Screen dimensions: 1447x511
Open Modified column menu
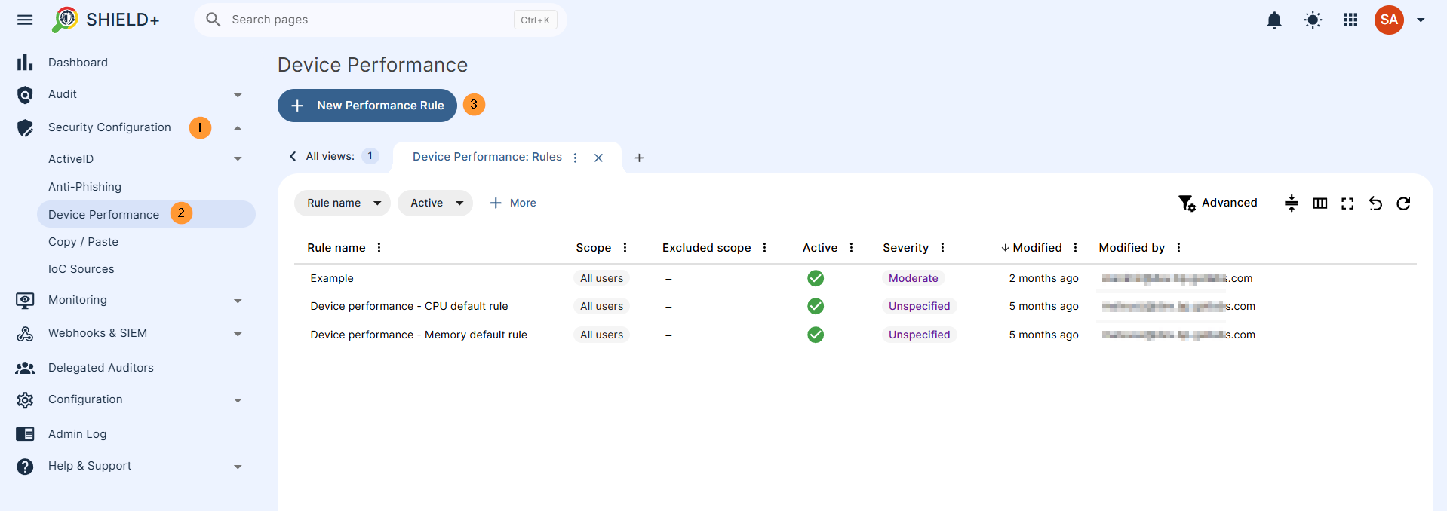pos(1075,248)
